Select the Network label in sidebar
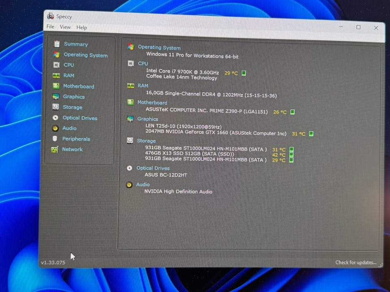Viewport: 390px width, 292px height. (x=72, y=149)
